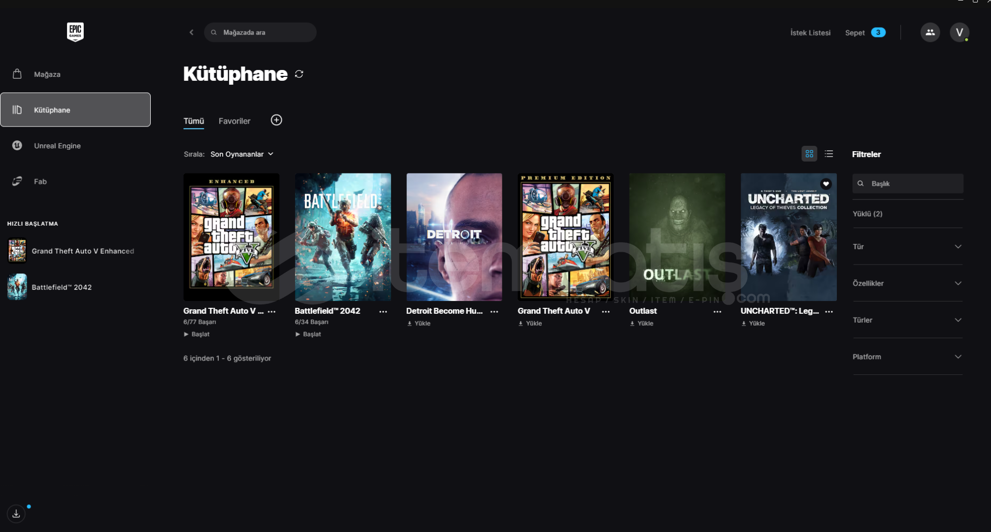This screenshot has width=991, height=532.
Task: Open more options for Detroit Become Human
Action: click(x=495, y=312)
